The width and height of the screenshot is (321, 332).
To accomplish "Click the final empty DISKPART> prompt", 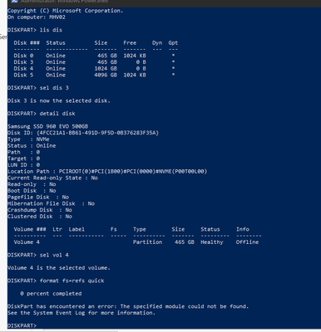I will 22,325.
